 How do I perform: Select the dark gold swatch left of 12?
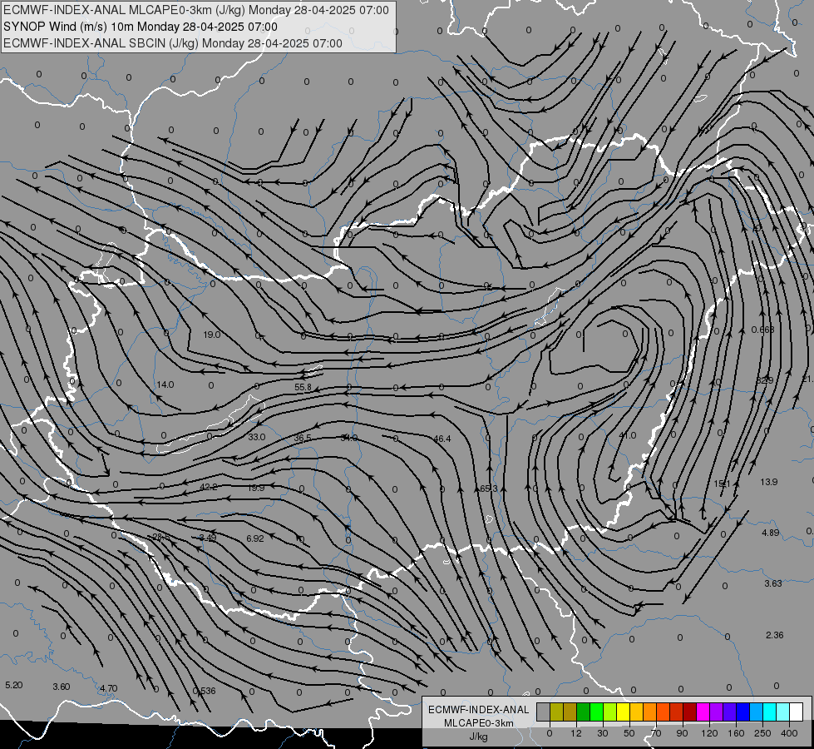(570, 712)
